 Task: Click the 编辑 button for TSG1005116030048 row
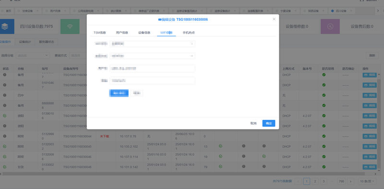(370, 167)
